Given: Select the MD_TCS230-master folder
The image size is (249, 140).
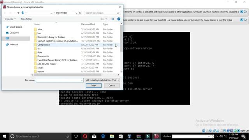Looking at the screenshot, I should tap(47, 64).
